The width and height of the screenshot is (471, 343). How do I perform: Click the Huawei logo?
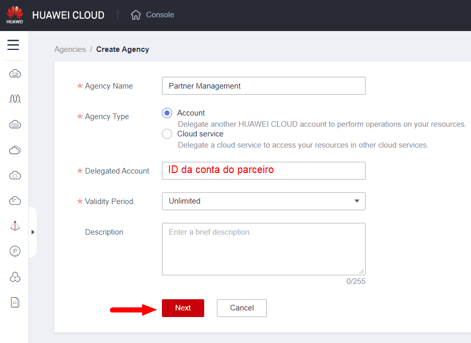pos(15,15)
